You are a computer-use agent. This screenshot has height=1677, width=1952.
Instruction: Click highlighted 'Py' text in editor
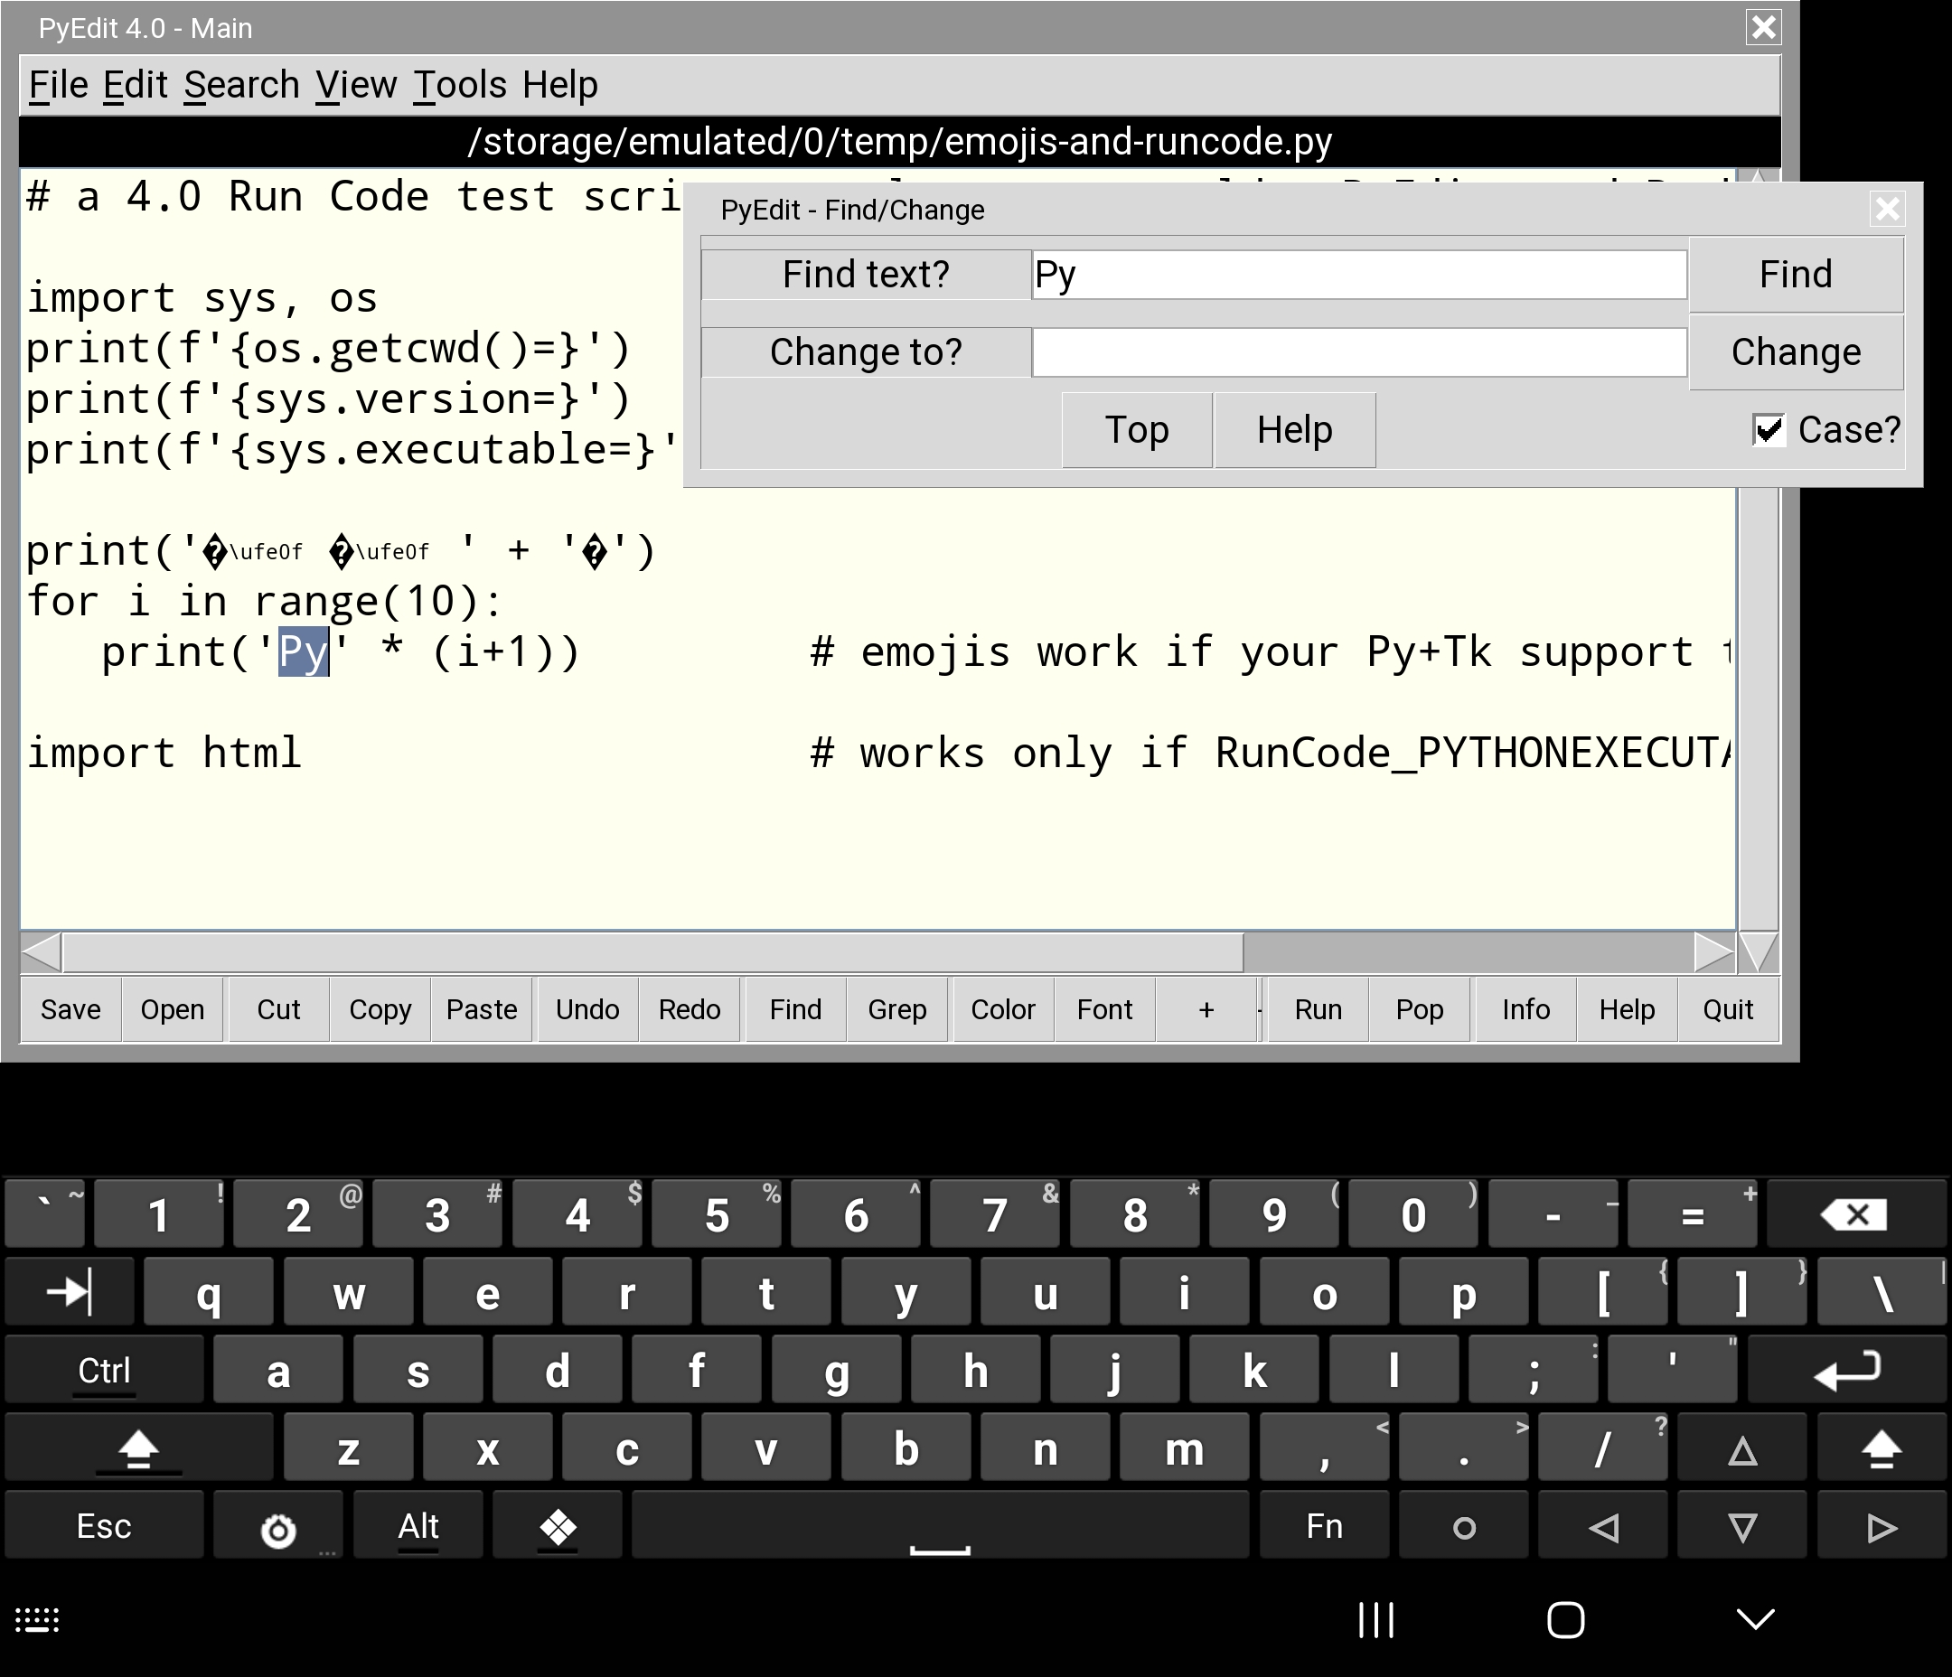304,652
